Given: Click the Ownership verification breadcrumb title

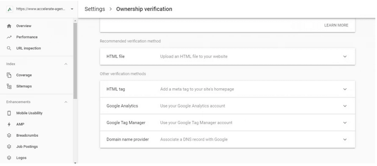Looking at the screenshot, I should pos(144,9).
